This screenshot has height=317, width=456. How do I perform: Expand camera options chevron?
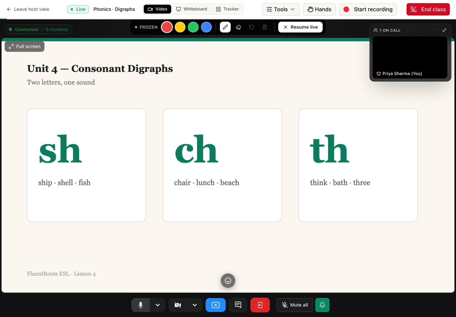point(195,305)
